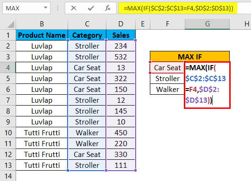Select column G header
The width and height of the screenshot is (251, 181).
coord(208,24)
